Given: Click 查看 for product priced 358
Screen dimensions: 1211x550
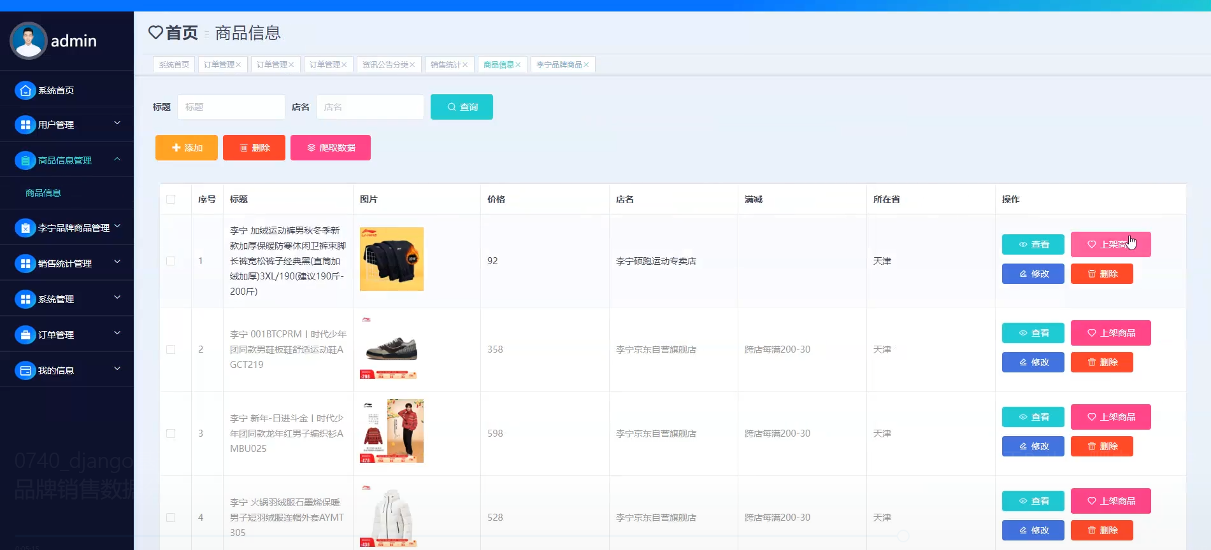Looking at the screenshot, I should [1033, 333].
